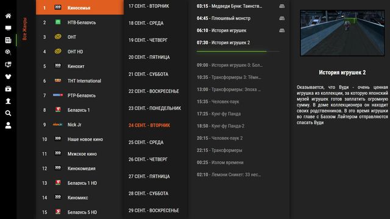This screenshot has height=219, width=390.
Task: Click the ОНТ HD channel logo
Action: [58, 51]
